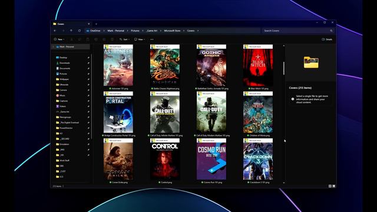Select the Control cover thumbnail
Screen dimensions: 377x212
[165, 159]
